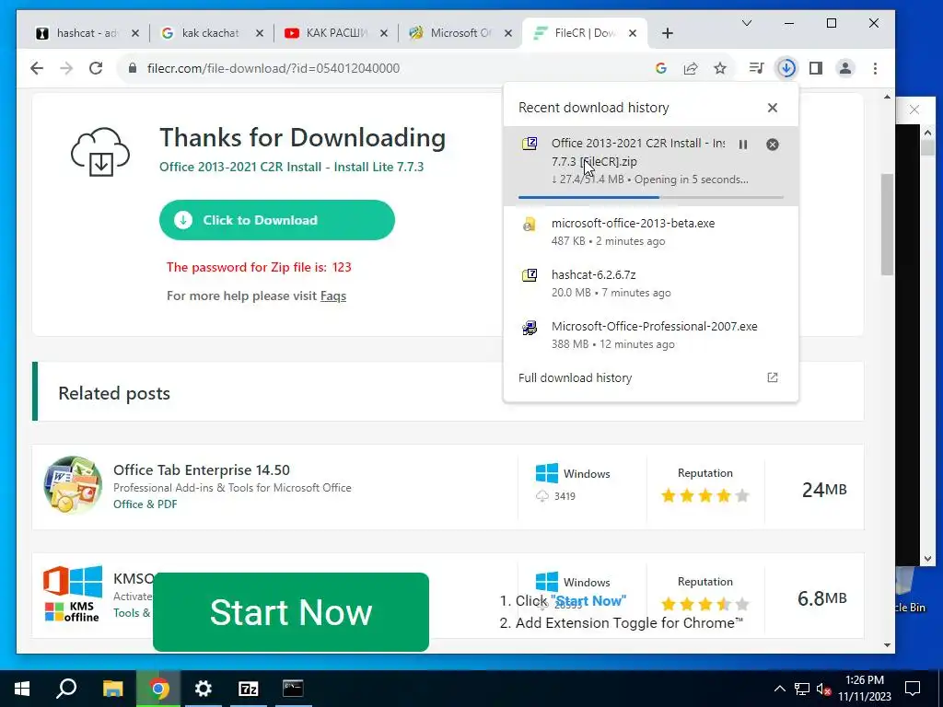The image size is (943, 707).
Task: Open the Office 2013-2021 C2R Install title link
Action: coord(291,167)
